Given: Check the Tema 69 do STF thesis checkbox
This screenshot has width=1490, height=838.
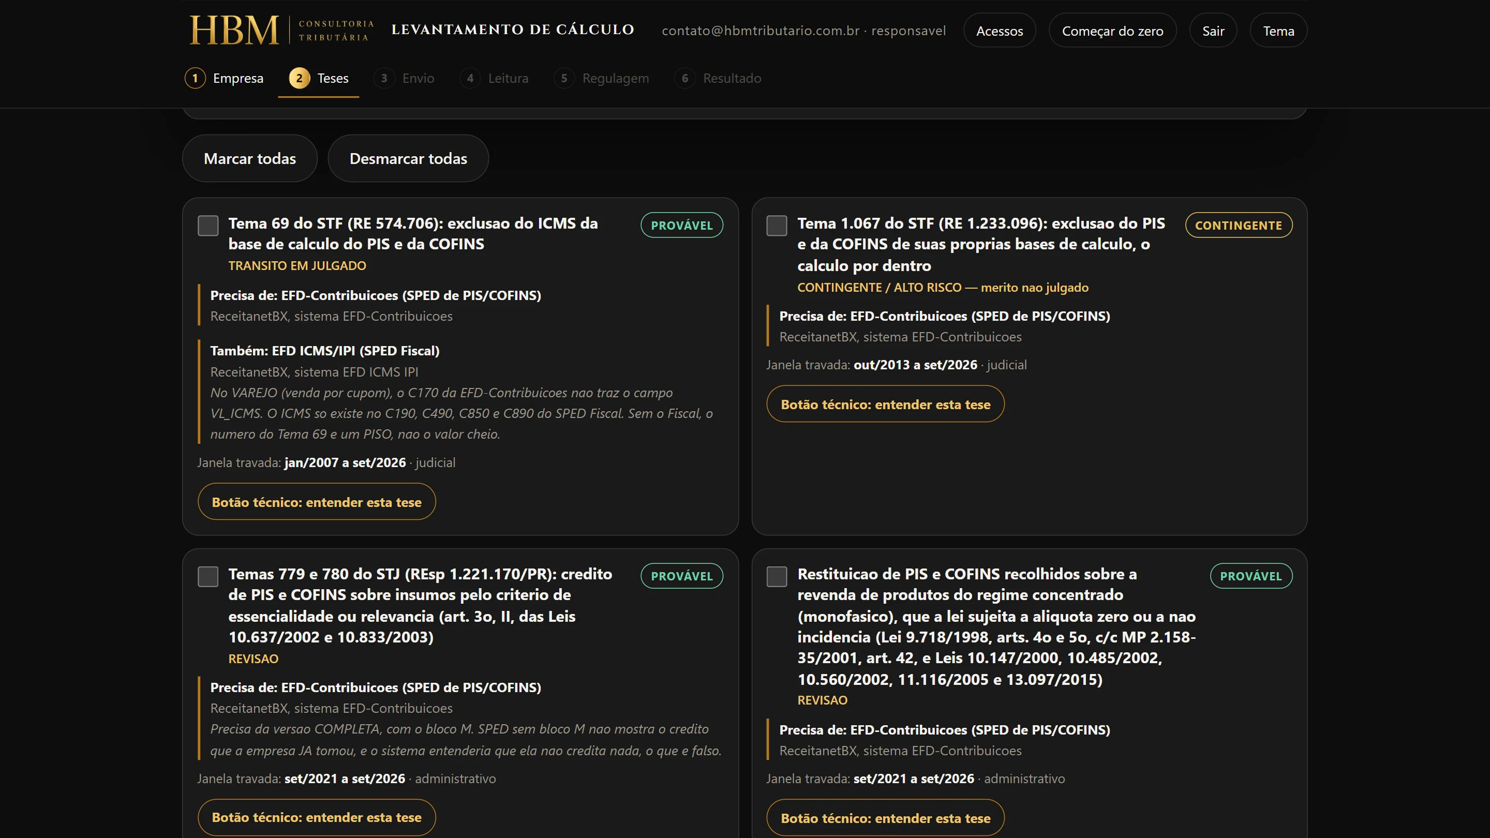Looking at the screenshot, I should 208,226.
